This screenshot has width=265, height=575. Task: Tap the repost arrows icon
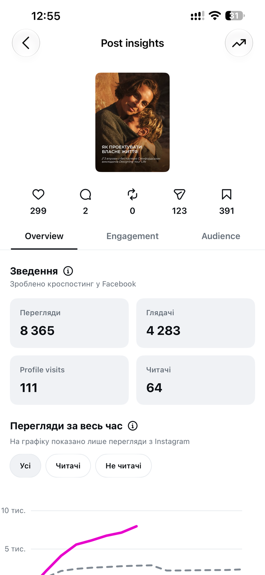[132, 194]
